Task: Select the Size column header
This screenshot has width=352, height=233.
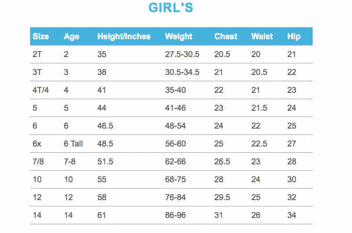Action: (41, 36)
